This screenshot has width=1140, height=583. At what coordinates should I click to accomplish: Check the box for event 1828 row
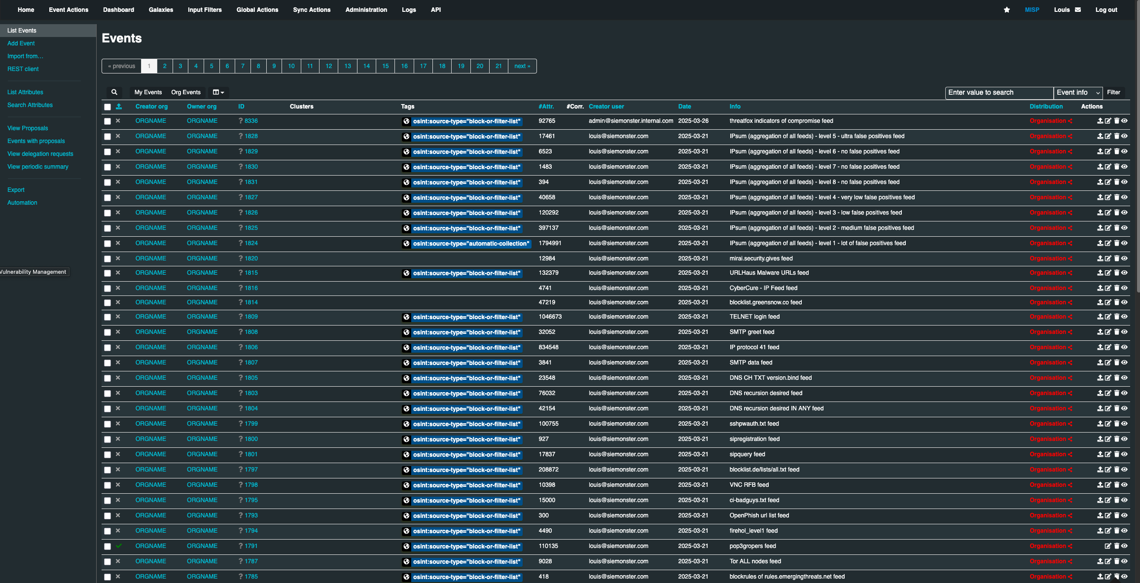pyautogui.click(x=107, y=137)
